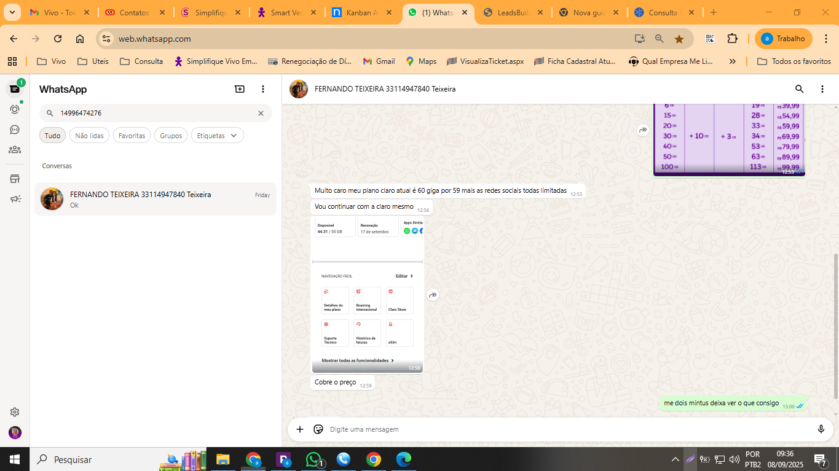Switch to the Simplifique browser tab

[x=211, y=12]
